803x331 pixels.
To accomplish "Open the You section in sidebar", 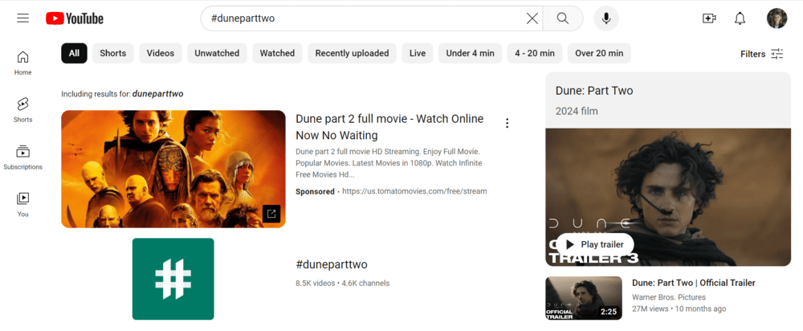I will pos(22,204).
